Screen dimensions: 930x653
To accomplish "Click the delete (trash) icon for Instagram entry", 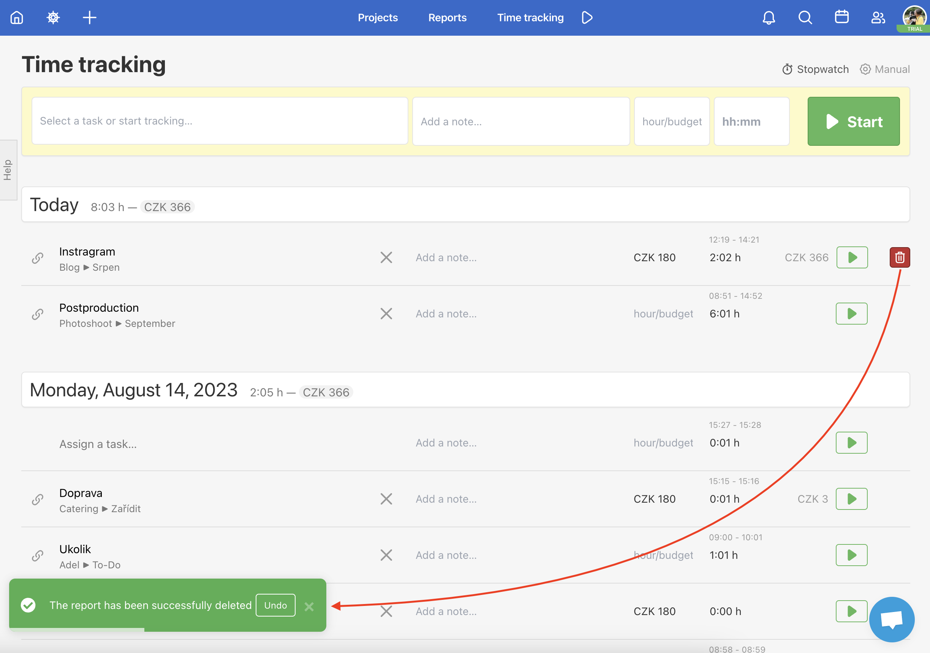I will click(899, 257).
